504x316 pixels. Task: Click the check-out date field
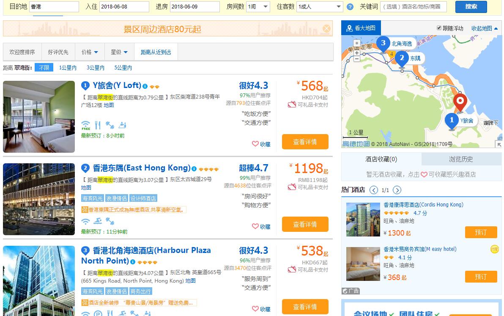click(195, 7)
